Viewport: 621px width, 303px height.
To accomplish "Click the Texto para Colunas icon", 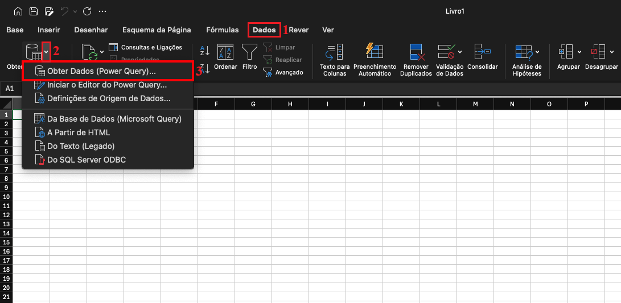I will pyautogui.click(x=334, y=52).
